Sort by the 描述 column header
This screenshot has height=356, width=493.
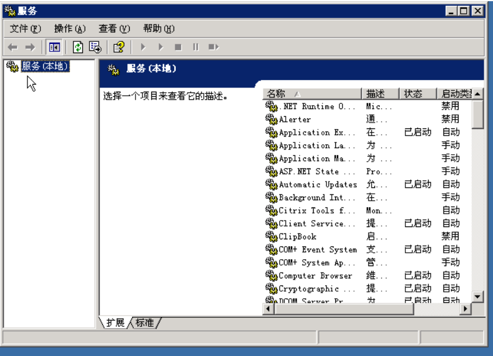point(380,93)
